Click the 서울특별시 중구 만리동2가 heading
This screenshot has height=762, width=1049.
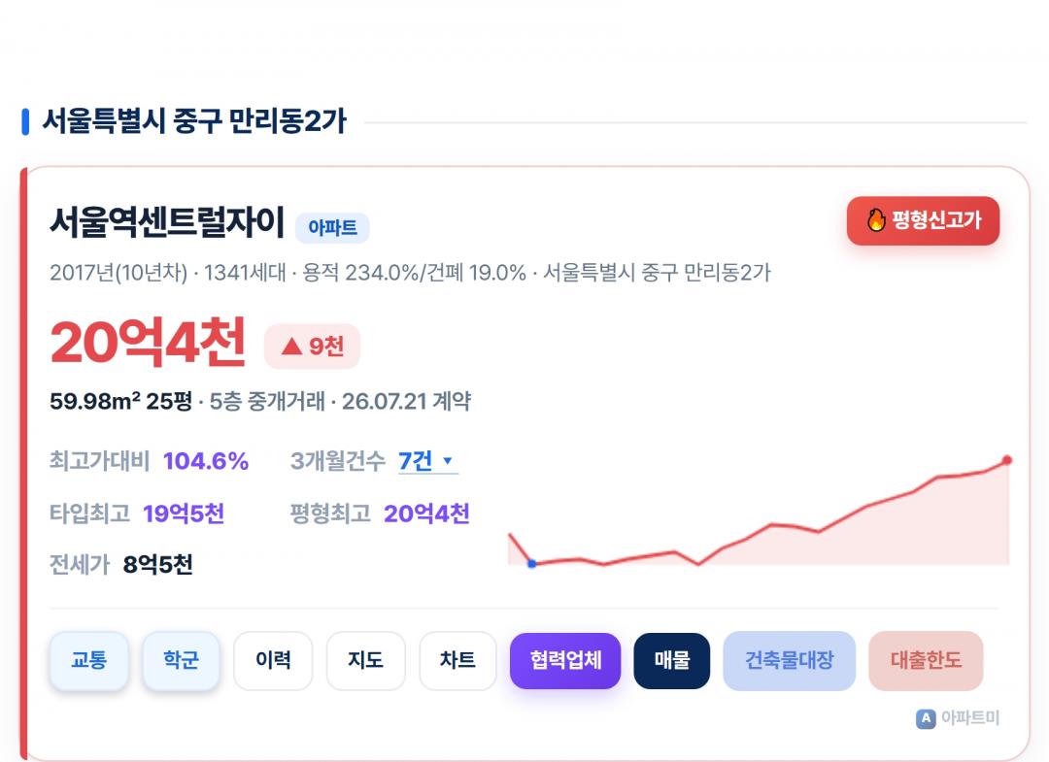click(x=194, y=121)
